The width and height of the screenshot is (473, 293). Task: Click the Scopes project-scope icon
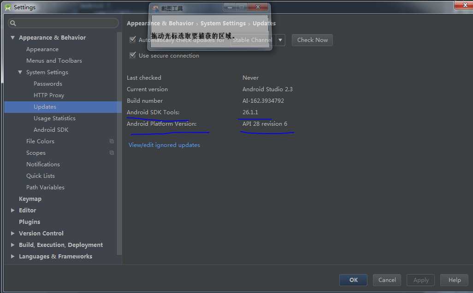(112, 153)
